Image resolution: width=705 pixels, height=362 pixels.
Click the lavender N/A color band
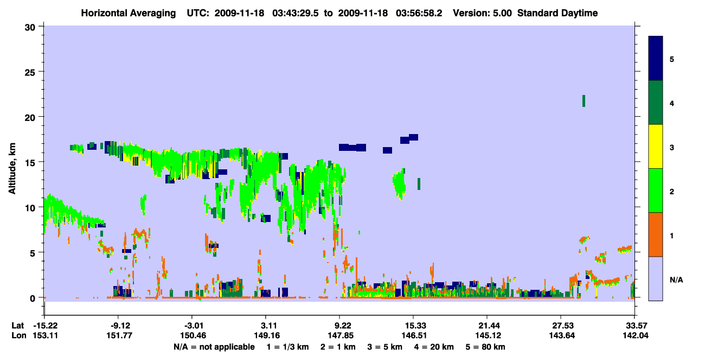(x=656, y=278)
